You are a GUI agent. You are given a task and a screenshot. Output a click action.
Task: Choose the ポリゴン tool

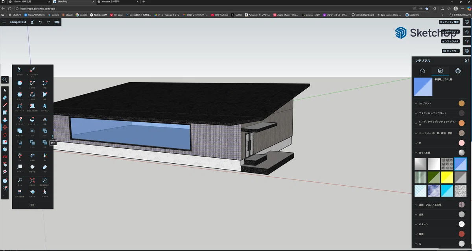[x=20, y=96]
